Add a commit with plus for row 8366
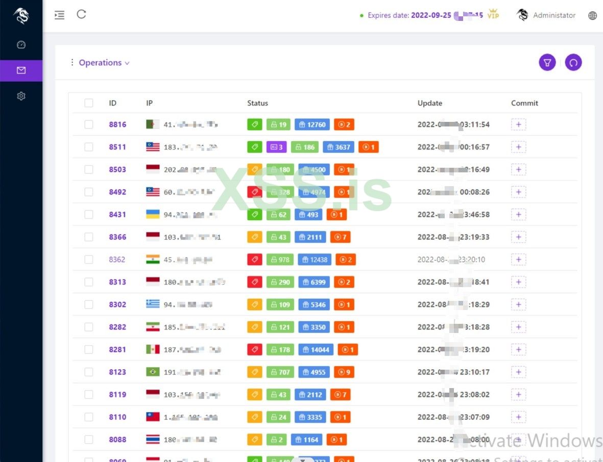This screenshot has height=462, width=603. click(x=518, y=237)
